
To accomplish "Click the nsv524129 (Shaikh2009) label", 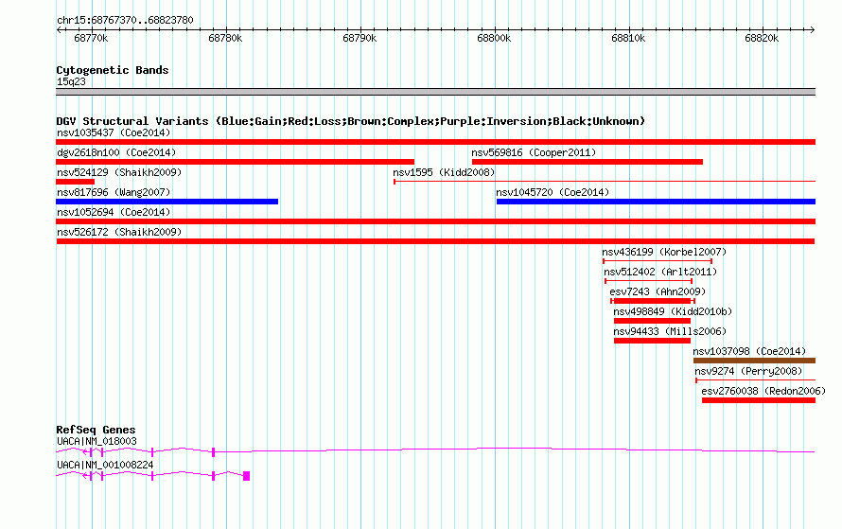I will point(119,172).
